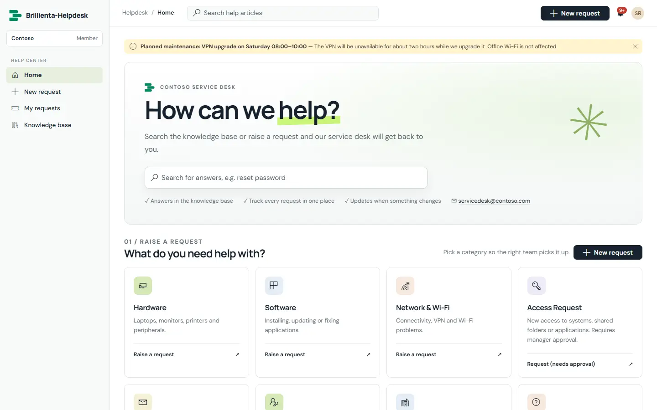Open the servicedesk@contoso.com email link
This screenshot has width=657, height=410.
coord(494,201)
